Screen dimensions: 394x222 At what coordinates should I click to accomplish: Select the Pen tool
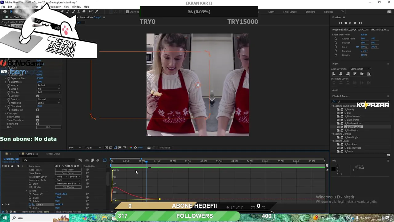tap(62, 11)
